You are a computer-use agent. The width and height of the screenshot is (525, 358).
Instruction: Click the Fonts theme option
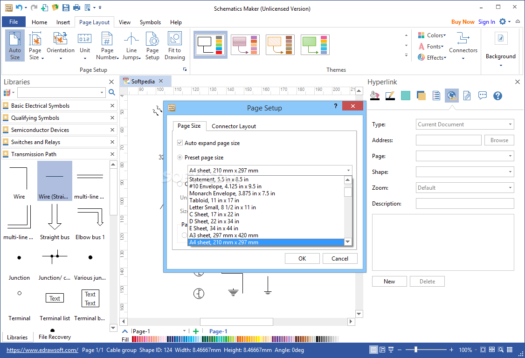pos(431,47)
